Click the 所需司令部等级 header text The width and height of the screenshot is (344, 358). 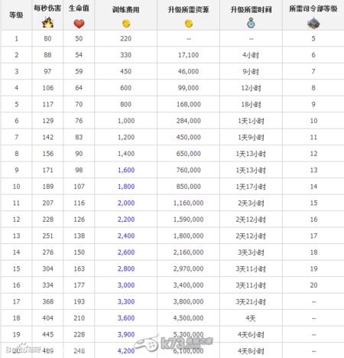coord(313,8)
